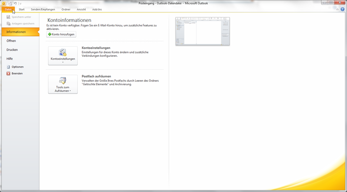Expand the Customize Quick Access Toolbar arrow

pyautogui.click(x=20, y=3)
